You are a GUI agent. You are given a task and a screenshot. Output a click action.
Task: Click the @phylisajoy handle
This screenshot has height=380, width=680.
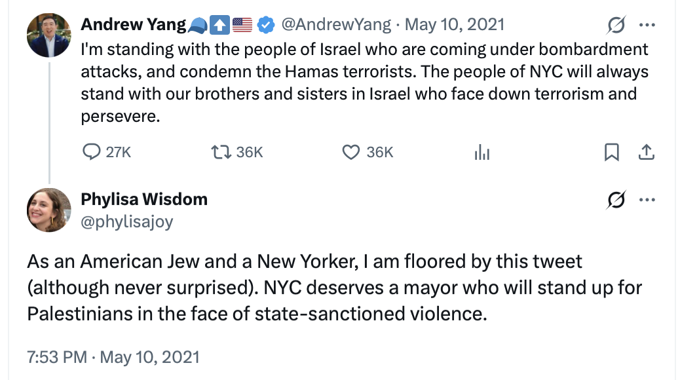(x=127, y=221)
